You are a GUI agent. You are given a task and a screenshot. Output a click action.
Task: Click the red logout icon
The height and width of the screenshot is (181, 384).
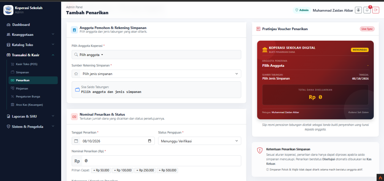376,10
